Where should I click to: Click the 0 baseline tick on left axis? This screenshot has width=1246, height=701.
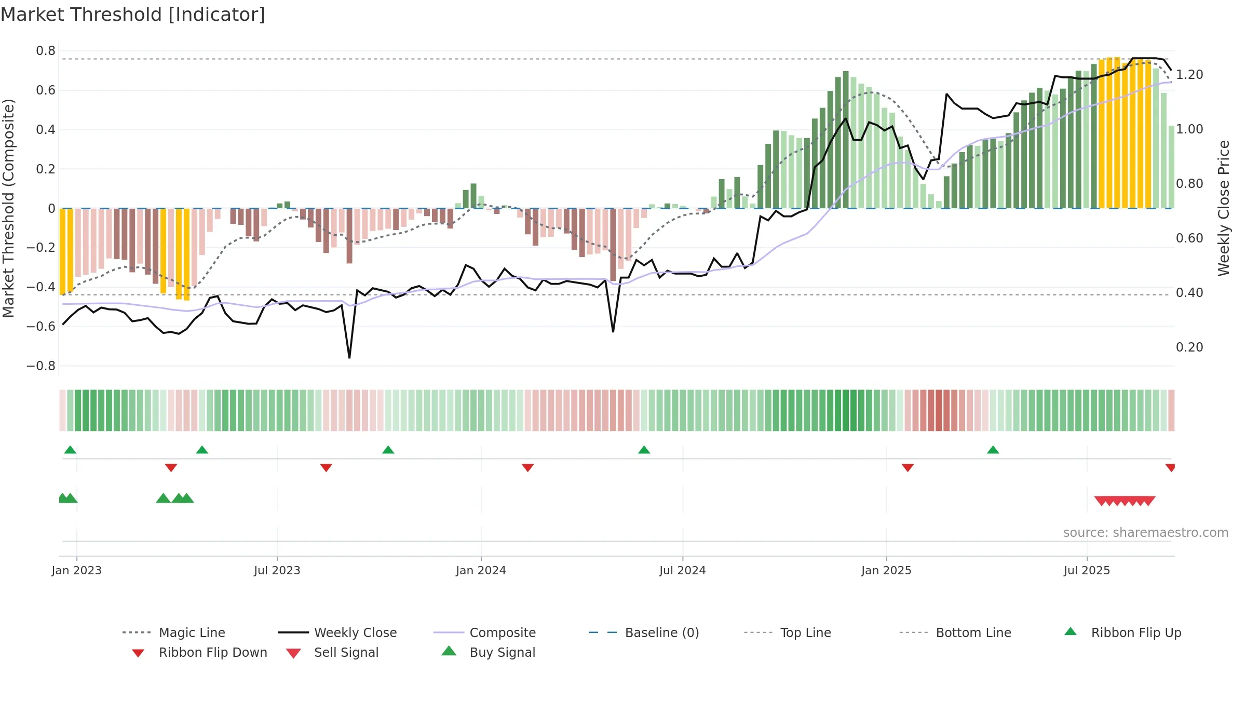tap(51, 209)
